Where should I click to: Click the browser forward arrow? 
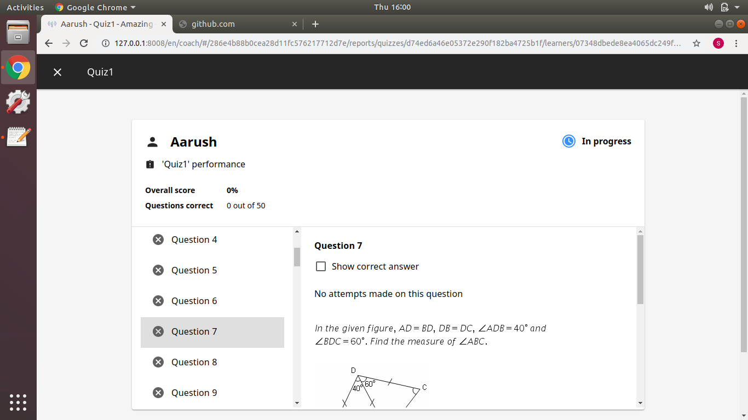(66, 43)
